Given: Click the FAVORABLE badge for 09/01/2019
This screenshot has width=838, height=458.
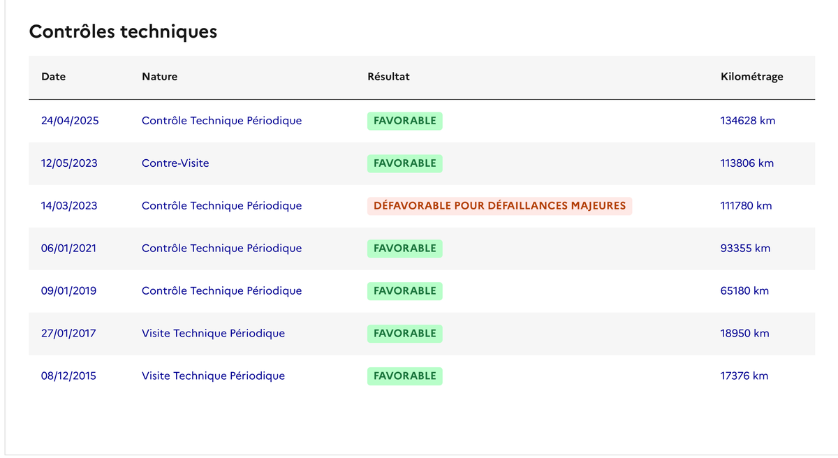Looking at the screenshot, I should [404, 291].
